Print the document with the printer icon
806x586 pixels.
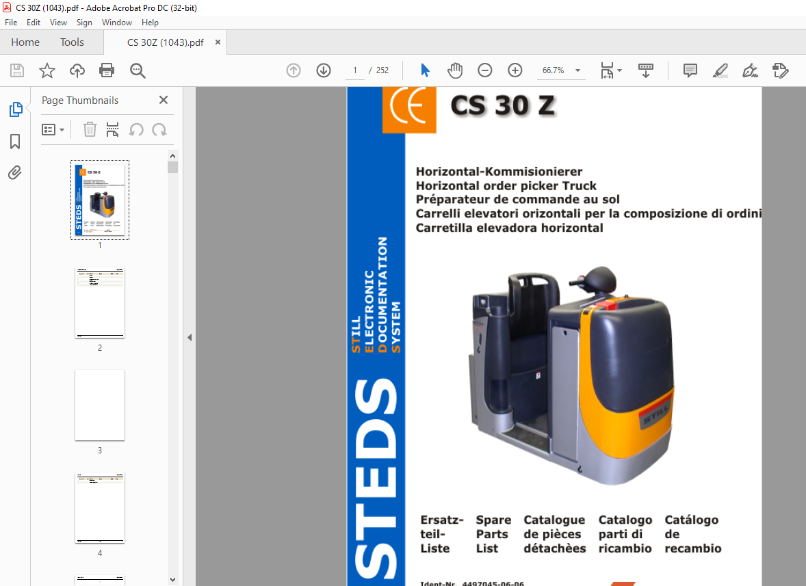(x=107, y=70)
